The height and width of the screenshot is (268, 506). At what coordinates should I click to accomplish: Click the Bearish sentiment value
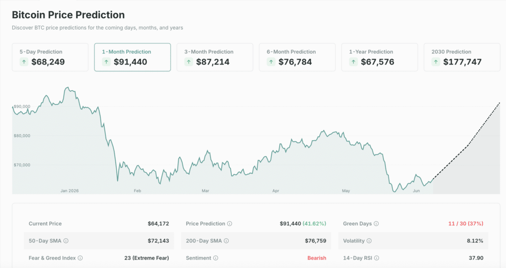click(317, 258)
